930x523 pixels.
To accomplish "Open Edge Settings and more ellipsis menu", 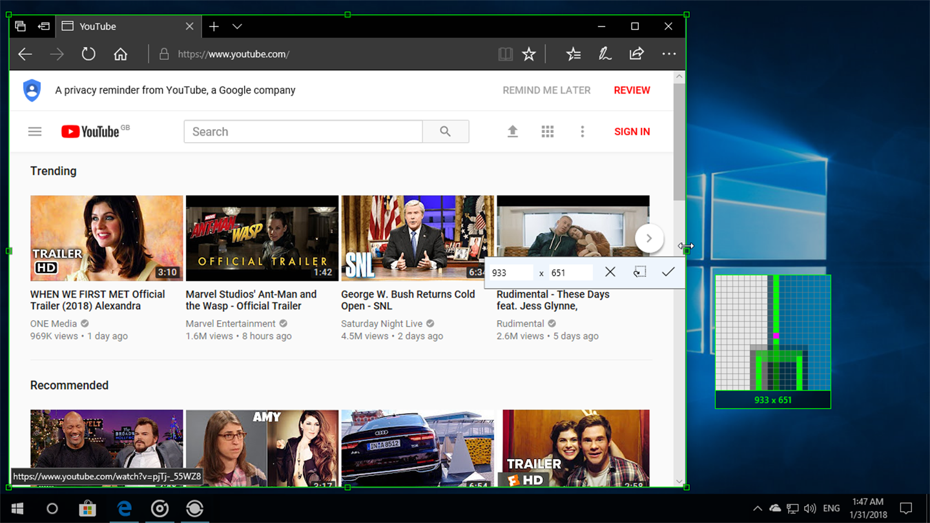I will tap(668, 54).
